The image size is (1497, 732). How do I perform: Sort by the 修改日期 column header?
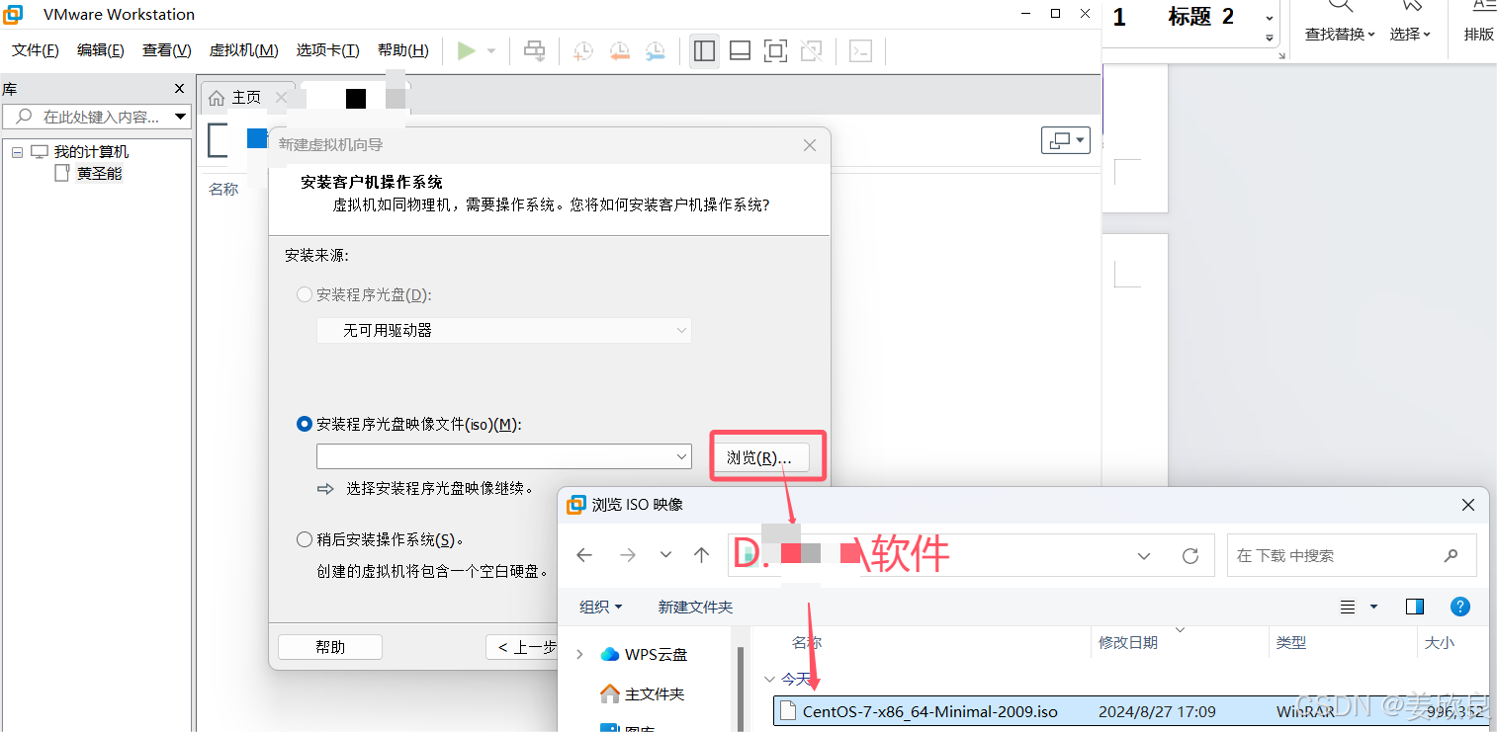coord(1128,642)
